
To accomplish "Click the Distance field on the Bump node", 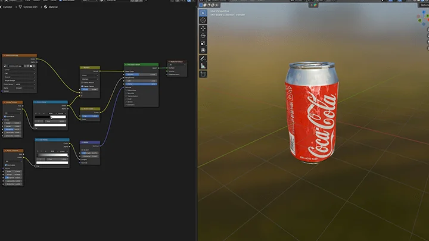I will pos(90,157).
